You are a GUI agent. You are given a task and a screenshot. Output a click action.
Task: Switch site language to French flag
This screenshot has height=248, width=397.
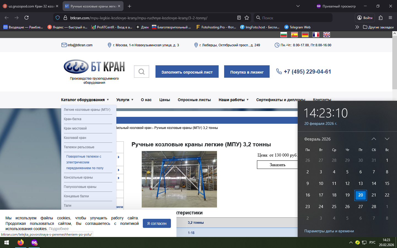316,34
